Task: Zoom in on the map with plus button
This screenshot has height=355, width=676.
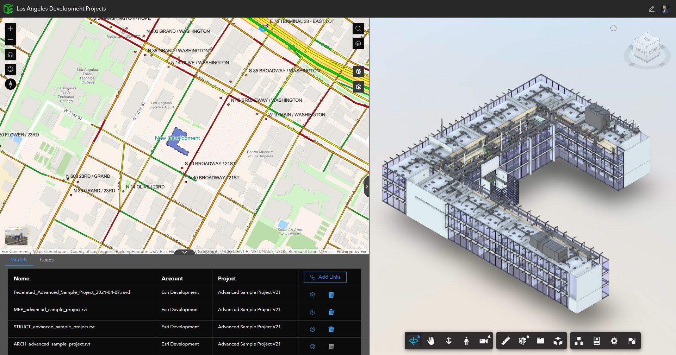Action: tap(11, 28)
